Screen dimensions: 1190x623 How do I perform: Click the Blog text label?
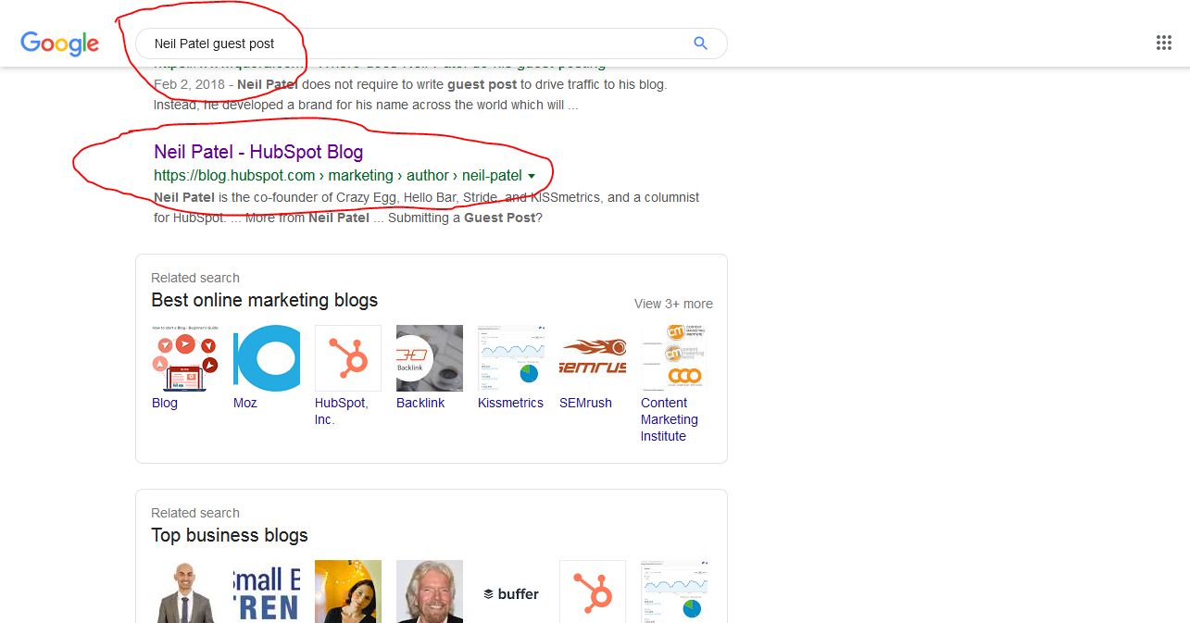click(x=165, y=403)
